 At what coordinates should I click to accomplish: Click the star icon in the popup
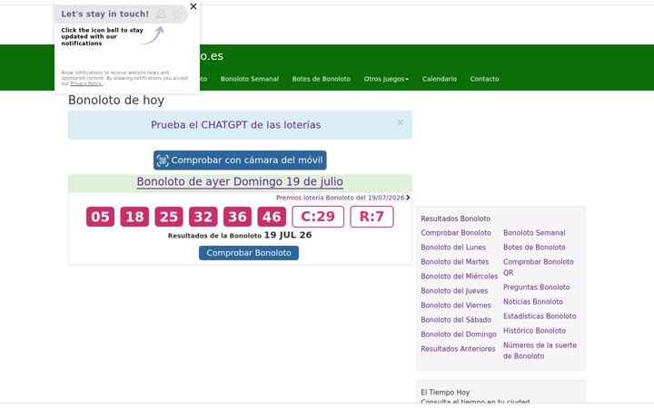click(x=178, y=14)
